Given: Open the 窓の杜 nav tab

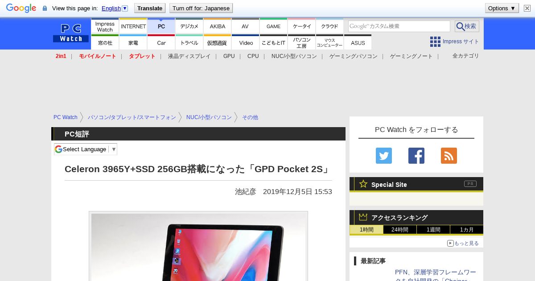Looking at the screenshot, I should click(x=105, y=42).
